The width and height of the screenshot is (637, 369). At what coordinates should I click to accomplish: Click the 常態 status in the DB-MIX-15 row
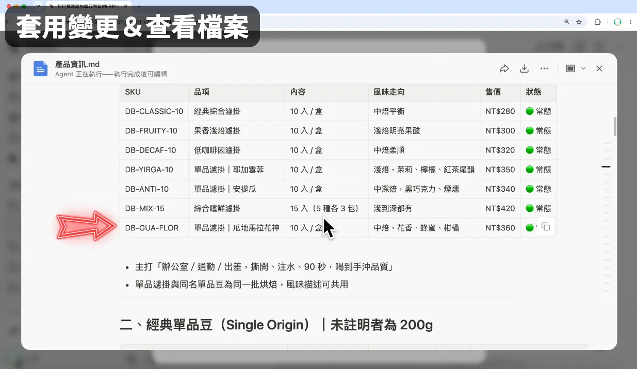click(x=538, y=209)
